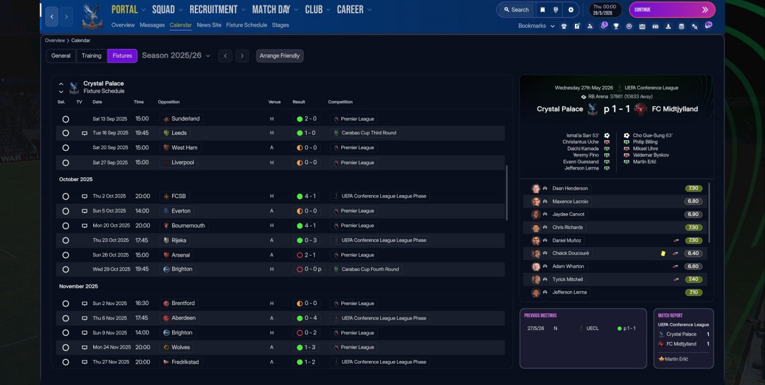The width and height of the screenshot is (765, 385).
Task: Open the exclamation notice bookmark icon
Action: 577,26
